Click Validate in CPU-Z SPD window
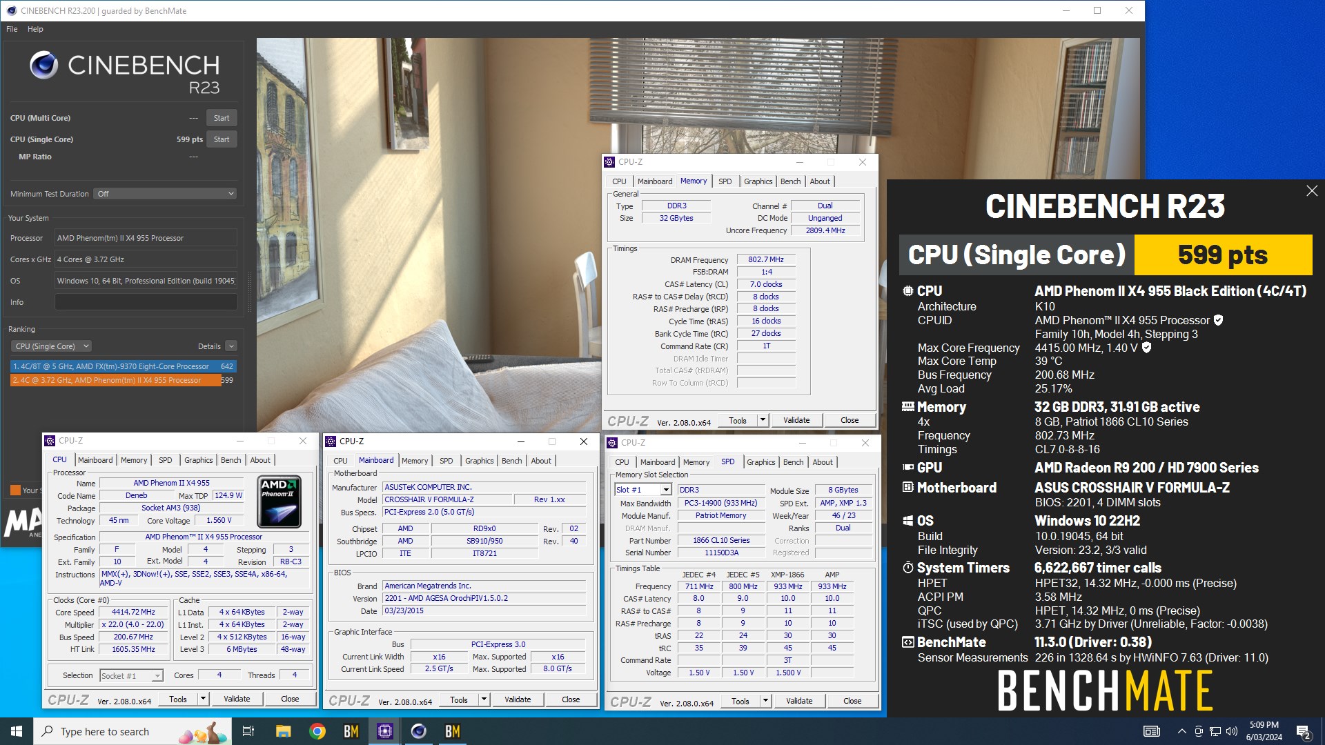1325x745 pixels. pos(799,701)
